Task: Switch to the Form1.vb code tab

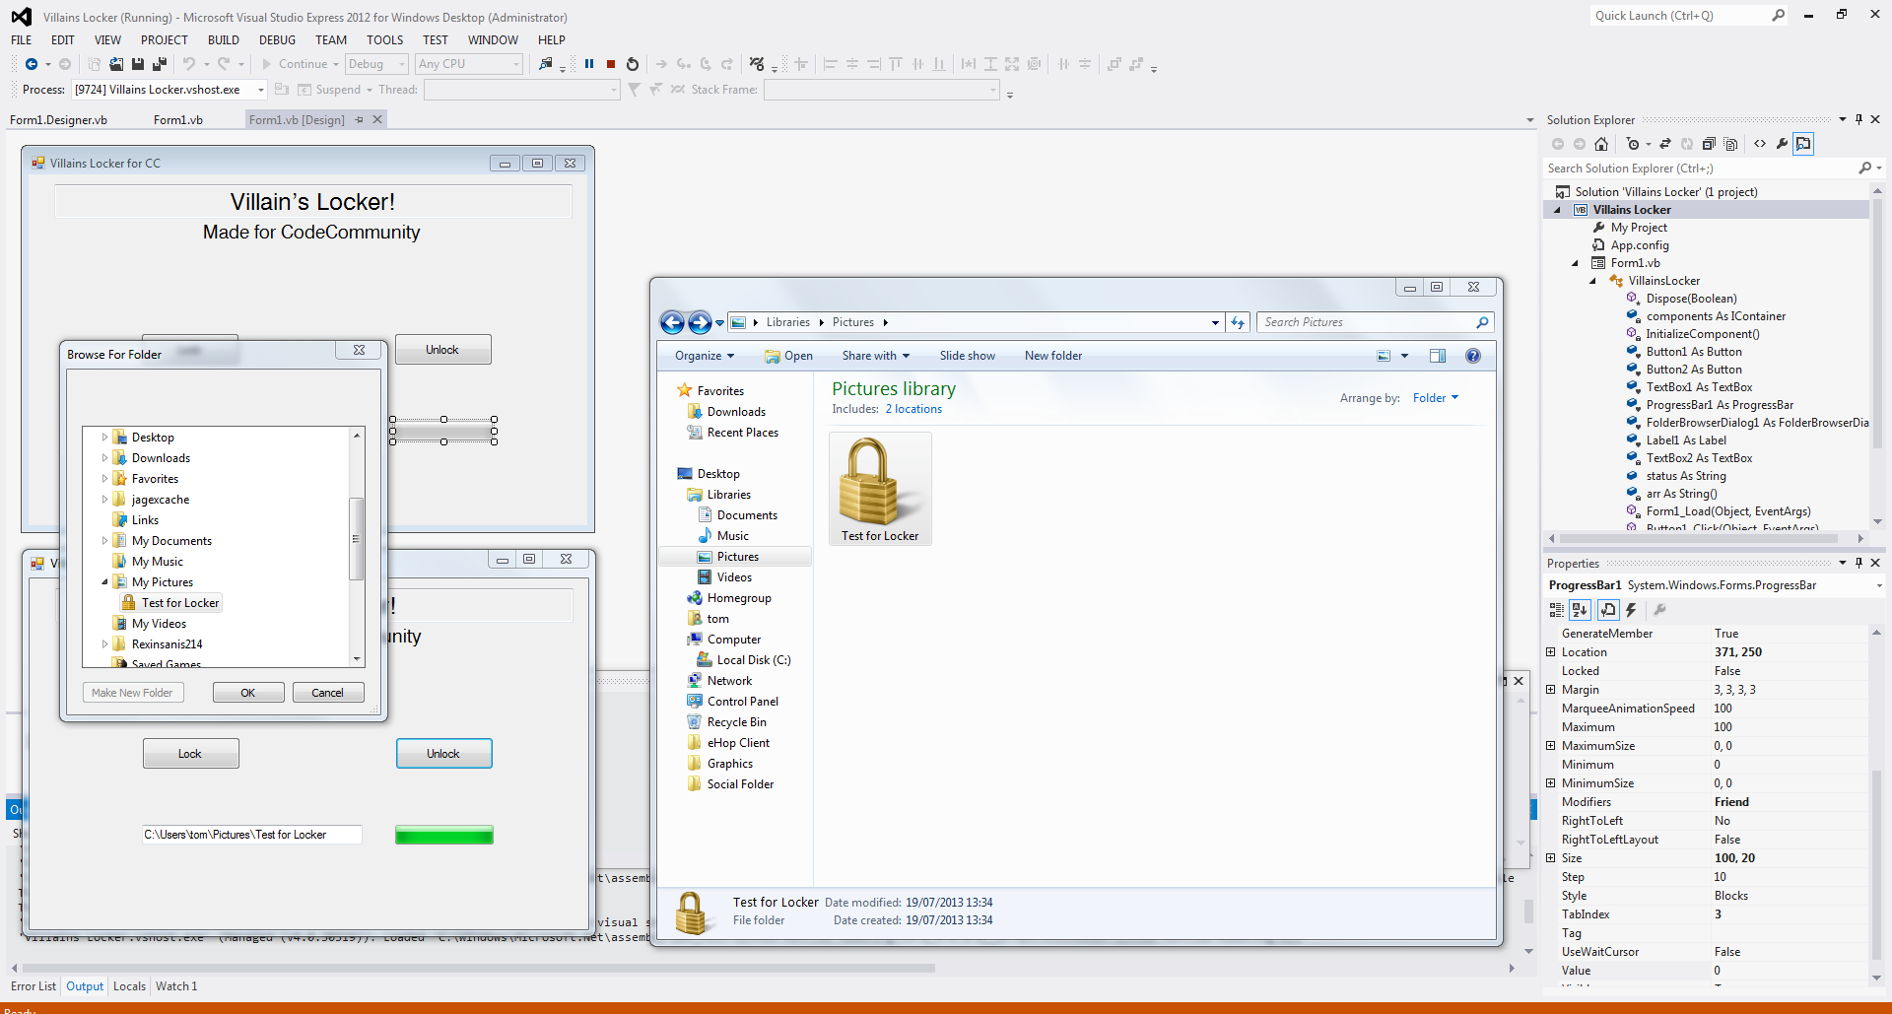Action: [178, 120]
